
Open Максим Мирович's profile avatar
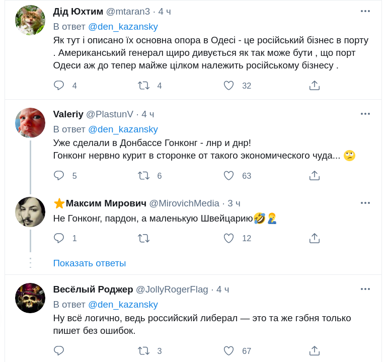coord(30,212)
